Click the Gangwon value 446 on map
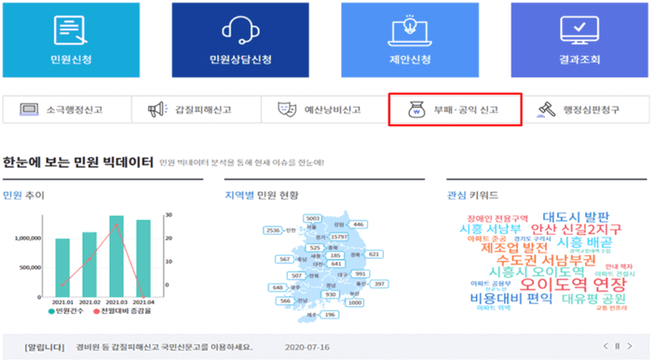Image resolution: width=653 pixels, height=363 pixels. point(358,224)
